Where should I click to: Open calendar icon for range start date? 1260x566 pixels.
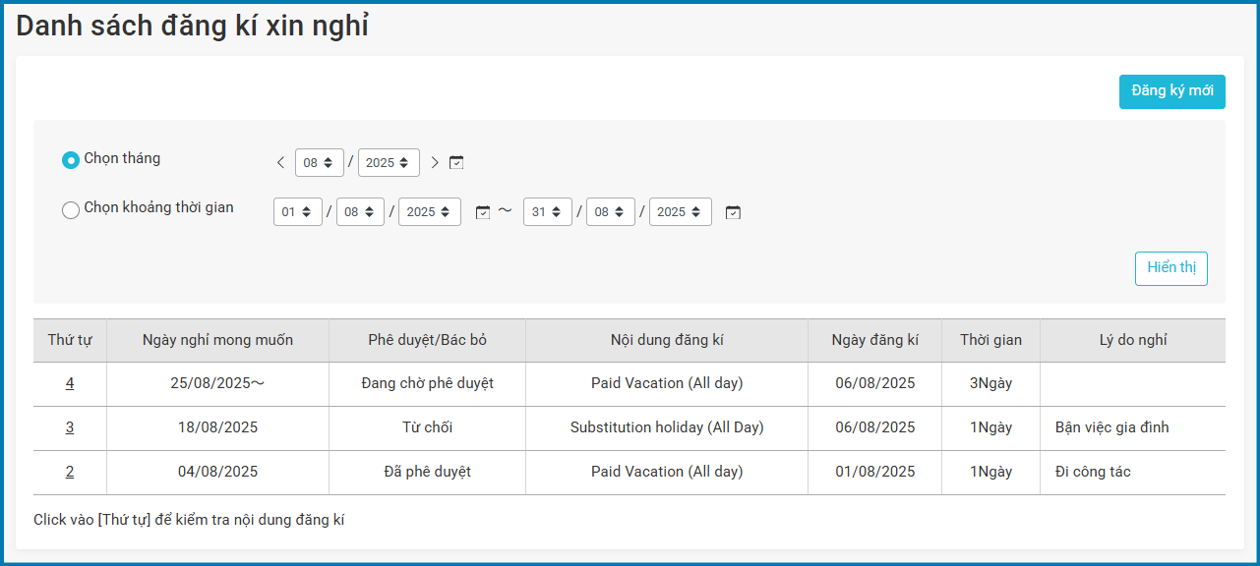[x=482, y=212]
